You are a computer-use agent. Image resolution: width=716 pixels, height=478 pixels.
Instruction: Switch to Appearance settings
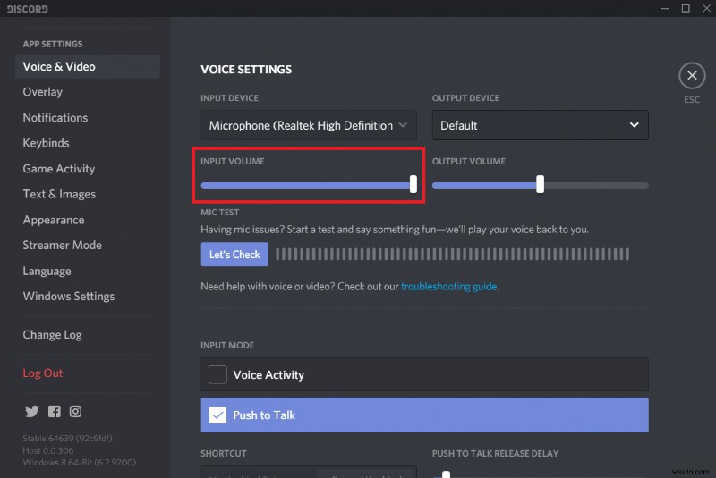54,220
